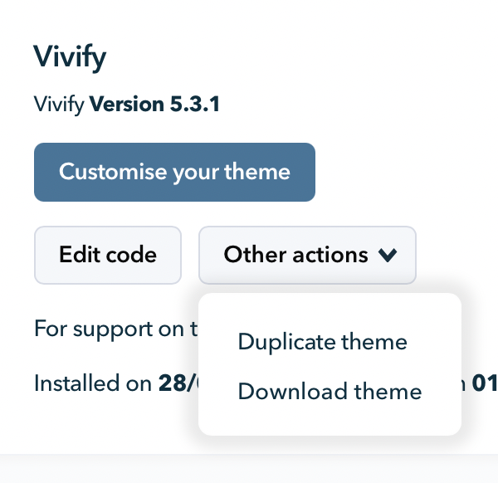Choose Download theme in the dropdown menu
The image size is (498, 483).
coord(330,391)
